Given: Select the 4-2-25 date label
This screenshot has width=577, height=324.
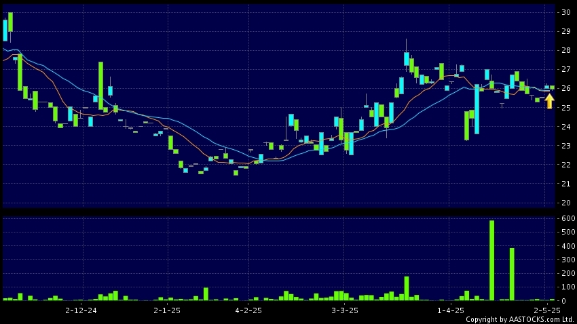Looking at the screenshot, I should [248, 310].
